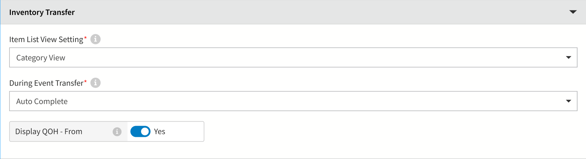Viewport: 586px width, 159px height.
Task: Click the Inventory Transfer header title
Action: point(42,12)
